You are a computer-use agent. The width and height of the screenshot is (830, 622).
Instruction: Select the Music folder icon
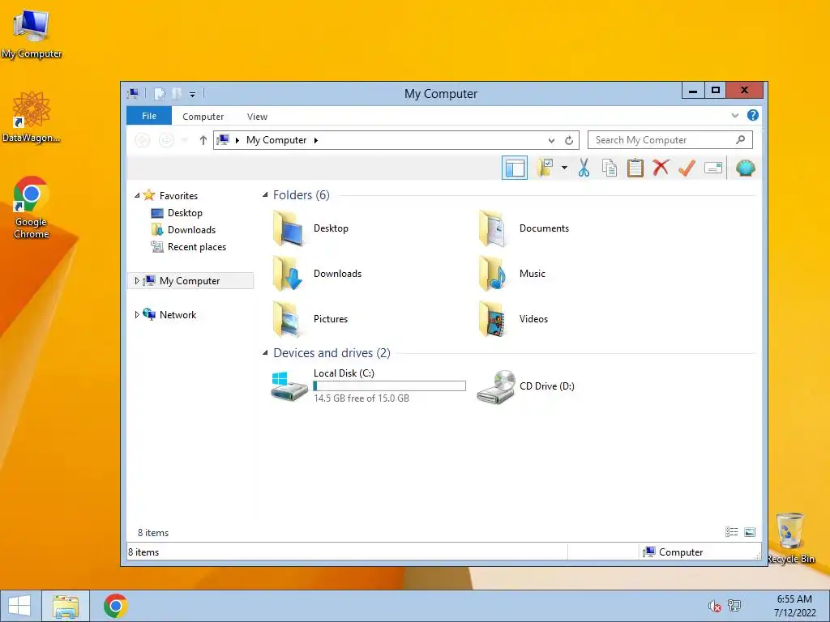494,274
